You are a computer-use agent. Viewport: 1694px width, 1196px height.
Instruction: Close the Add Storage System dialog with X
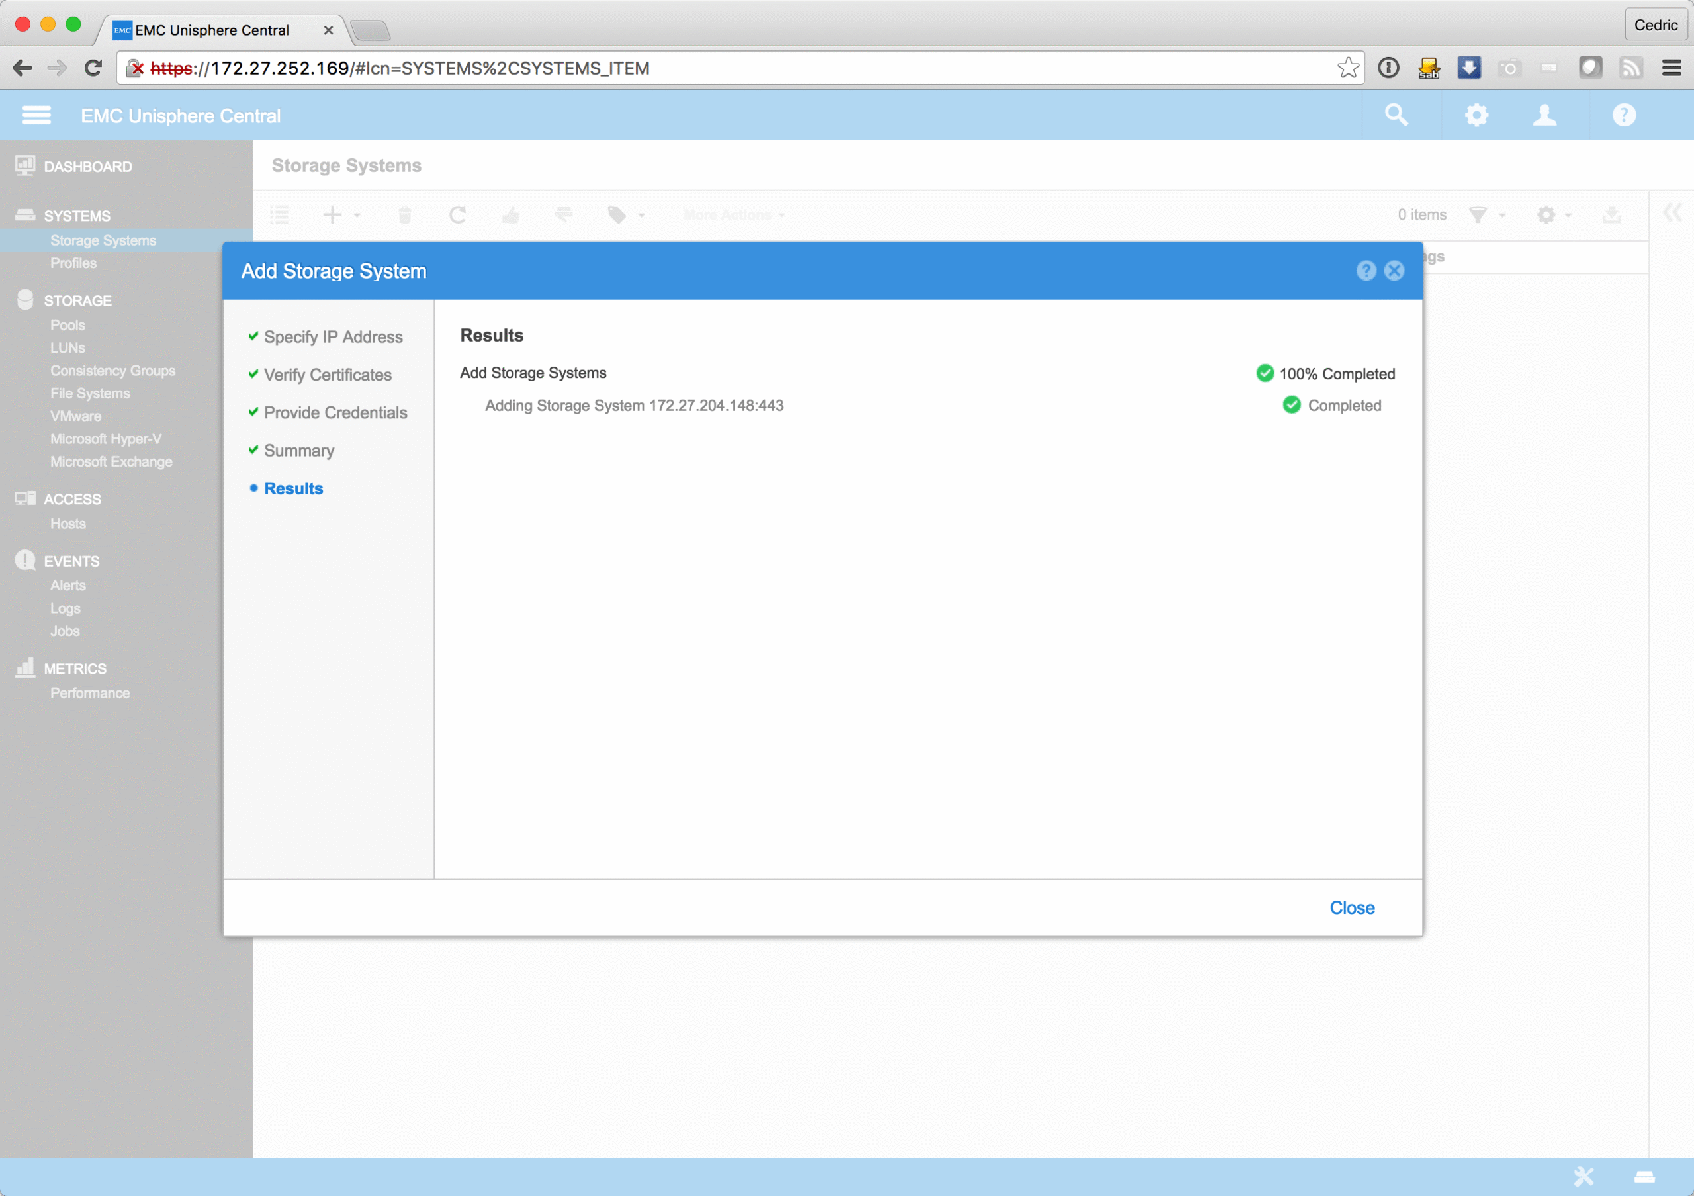[1394, 271]
